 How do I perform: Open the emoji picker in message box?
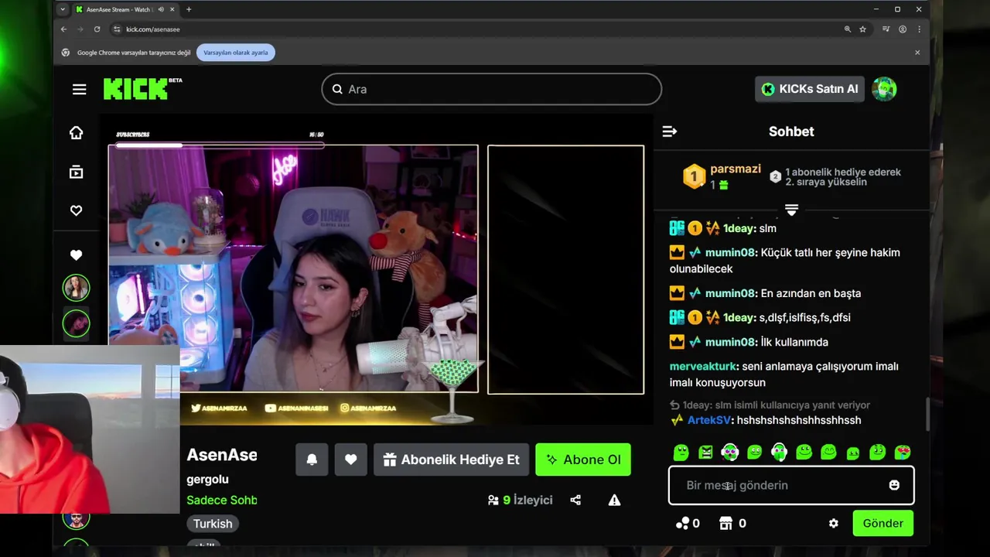click(x=894, y=485)
